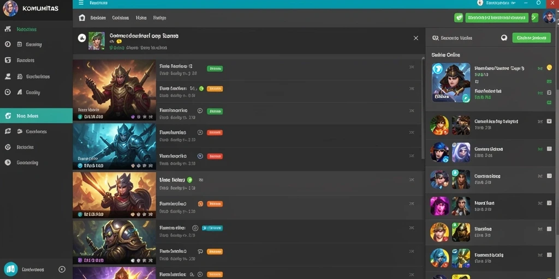Collapse the sidebar with the circled arrow

[62, 269]
